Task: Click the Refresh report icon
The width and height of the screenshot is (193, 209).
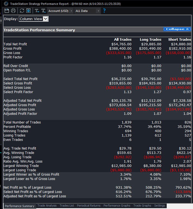Action: 22,11
